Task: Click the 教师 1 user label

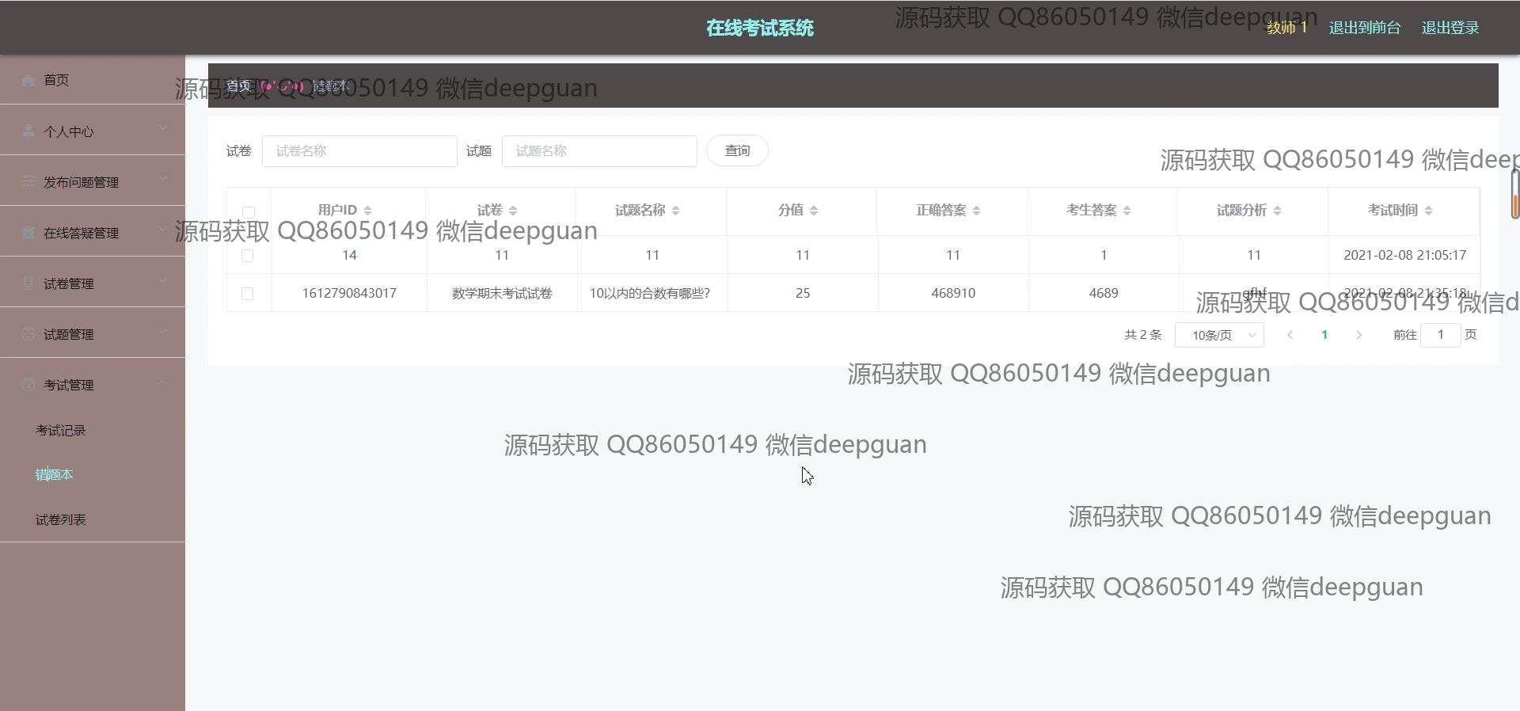Action: (1286, 28)
